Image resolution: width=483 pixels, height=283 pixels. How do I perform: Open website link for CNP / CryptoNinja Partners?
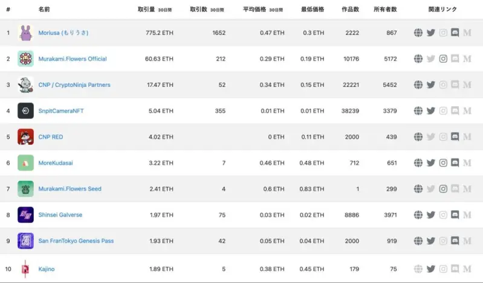pyautogui.click(x=418, y=84)
